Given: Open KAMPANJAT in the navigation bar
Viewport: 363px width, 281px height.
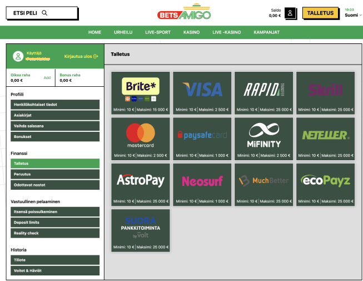Looking at the screenshot, I should point(266,32).
